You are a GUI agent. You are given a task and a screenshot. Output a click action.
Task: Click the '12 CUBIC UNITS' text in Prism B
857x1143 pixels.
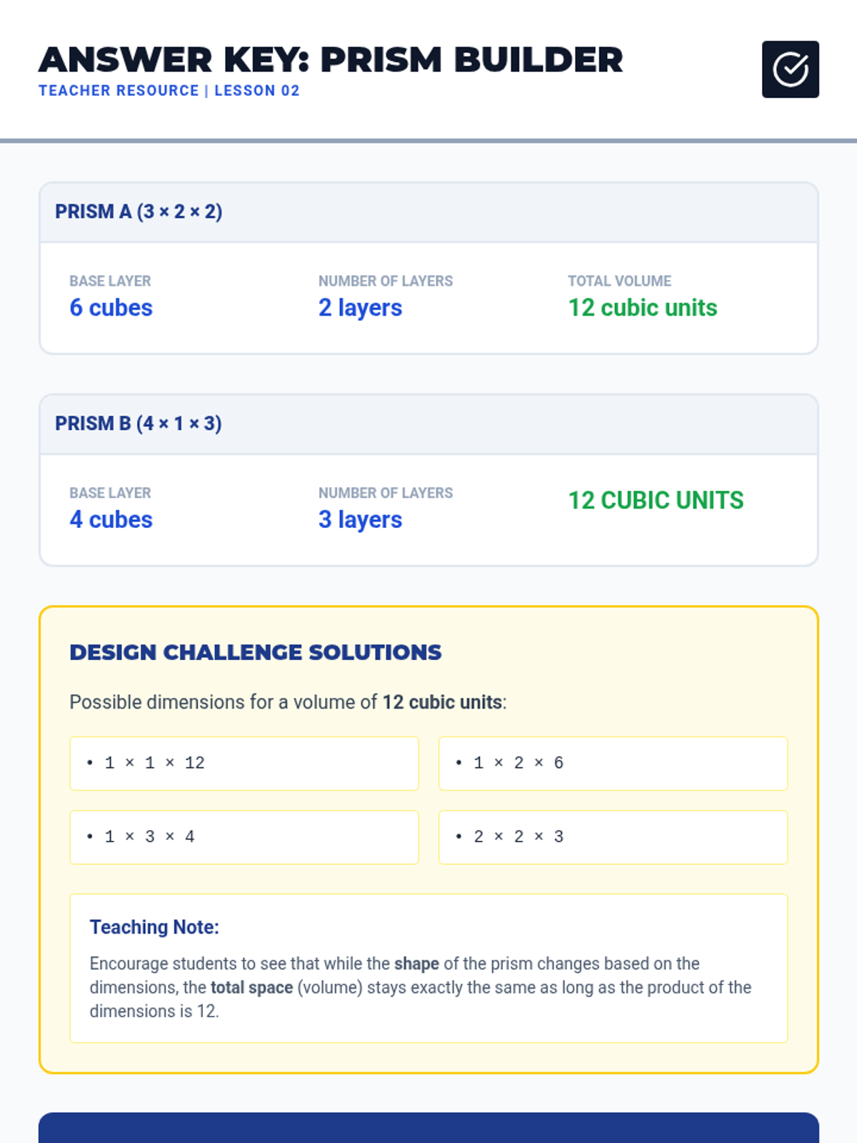pyautogui.click(x=656, y=500)
